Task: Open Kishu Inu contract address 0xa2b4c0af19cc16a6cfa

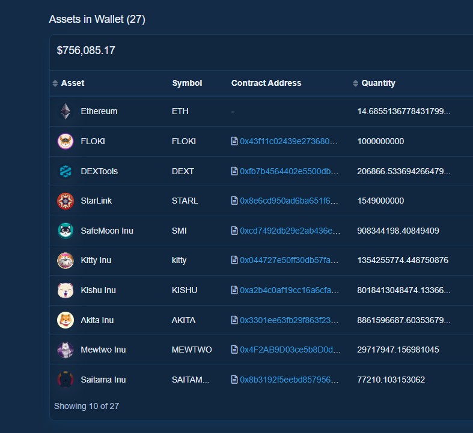Action: click(x=289, y=290)
